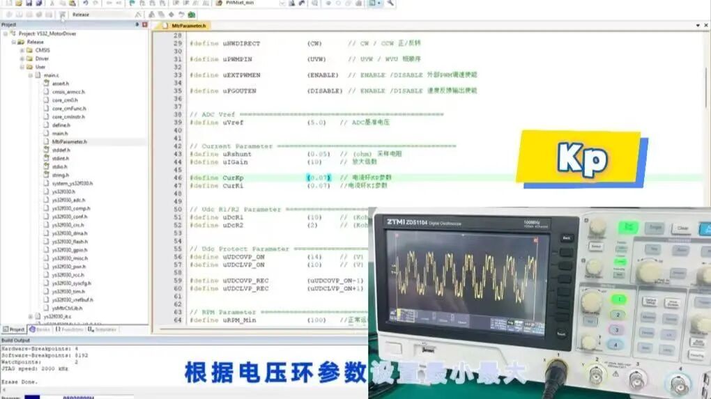This screenshot has width=711, height=399.
Task: Click the Paste toolbar icon
Action: click(x=72, y=3)
